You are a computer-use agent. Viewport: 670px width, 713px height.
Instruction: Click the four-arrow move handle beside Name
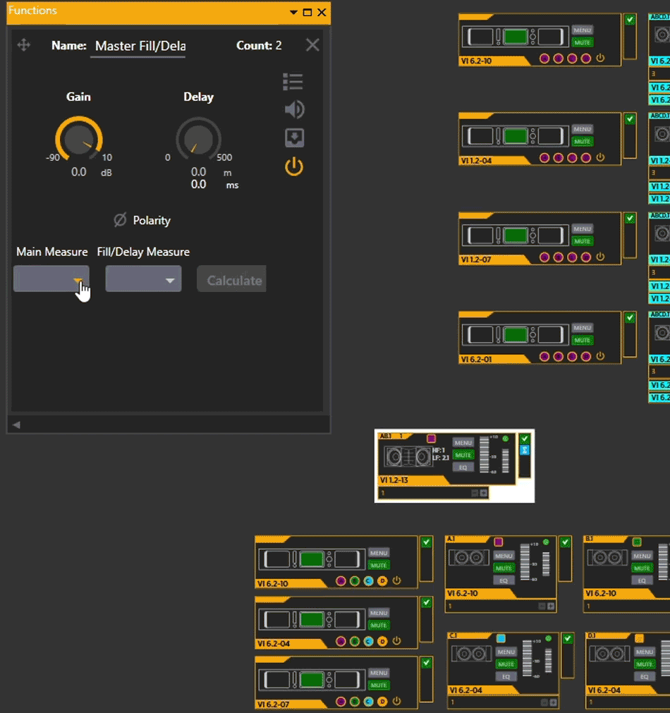click(23, 45)
